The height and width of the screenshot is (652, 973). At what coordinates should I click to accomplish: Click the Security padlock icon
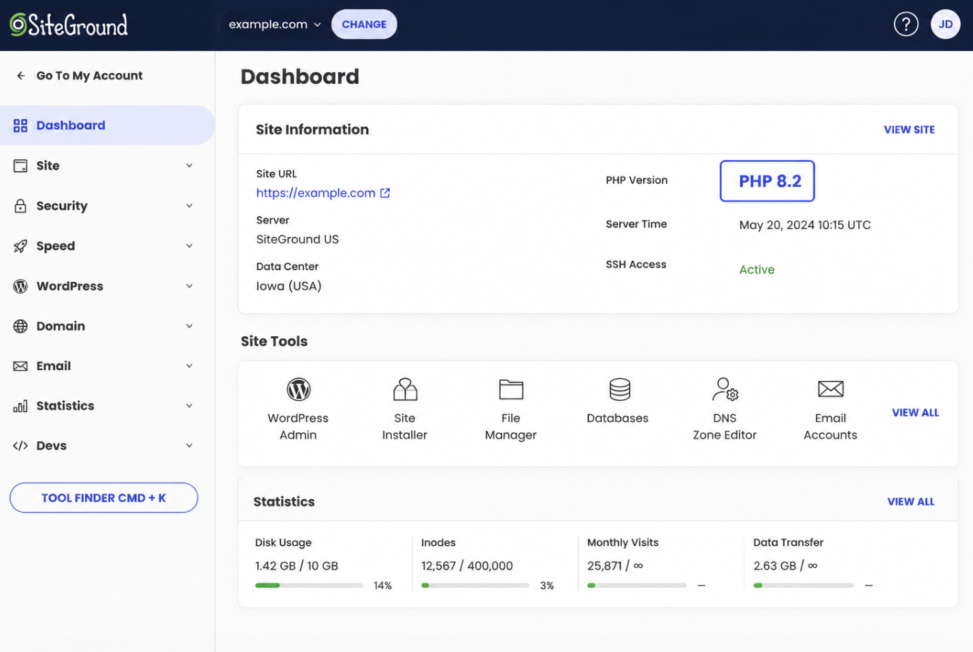20,206
